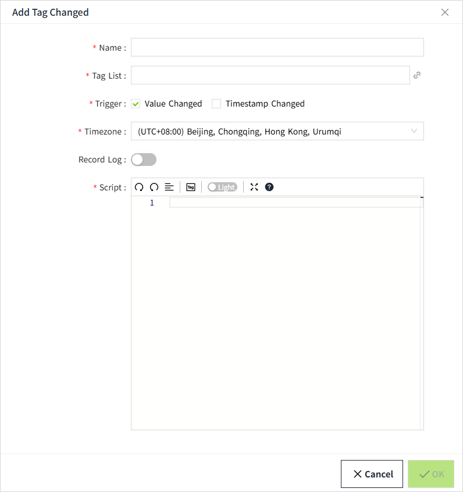Insert a tag using the Tag icon
The height and width of the screenshot is (492, 463).
click(x=190, y=187)
